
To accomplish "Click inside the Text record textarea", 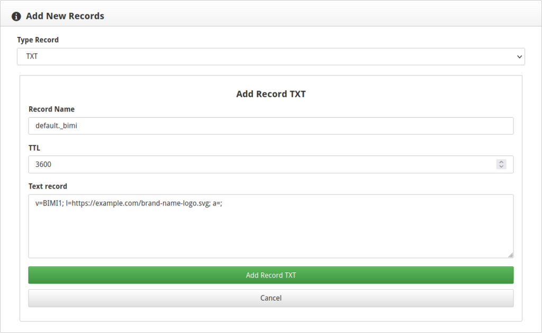I will click(x=270, y=233).
